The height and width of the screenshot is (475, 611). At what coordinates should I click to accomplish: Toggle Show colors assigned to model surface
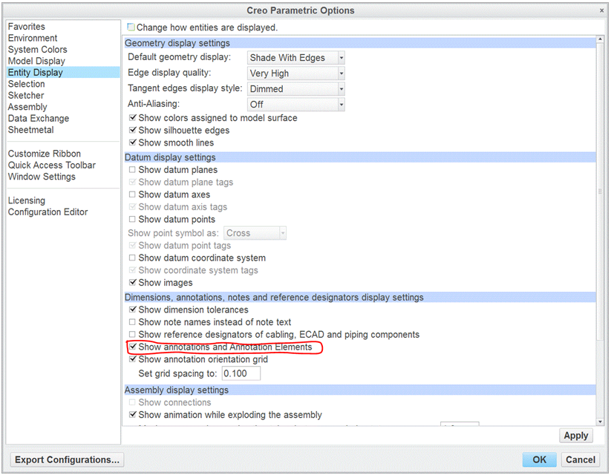132,118
